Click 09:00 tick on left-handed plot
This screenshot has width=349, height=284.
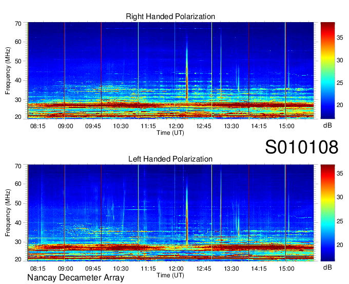coord(66,269)
